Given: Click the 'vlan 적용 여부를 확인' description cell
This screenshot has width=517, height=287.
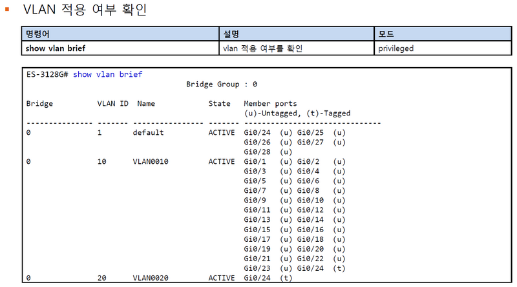Looking at the screenshot, I should click(x=297, y=48).
